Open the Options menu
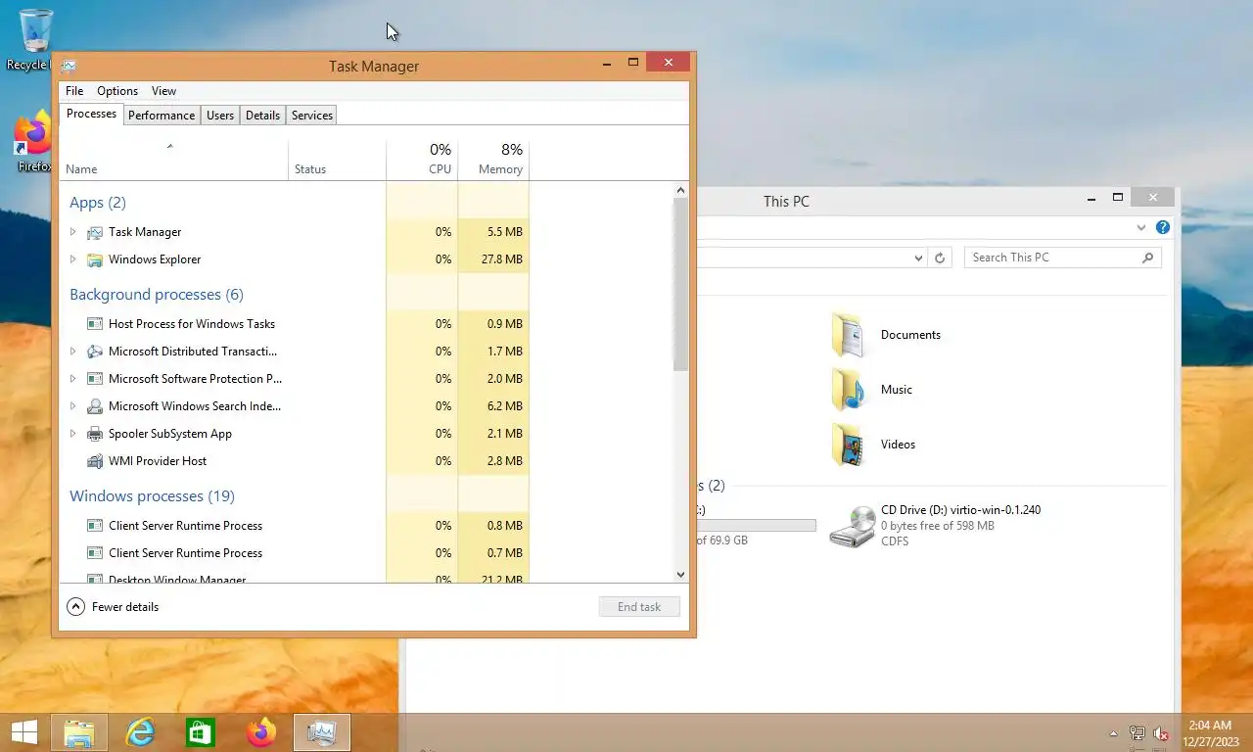Viewport: 1253px width, 752px height. tap(117, 91)
